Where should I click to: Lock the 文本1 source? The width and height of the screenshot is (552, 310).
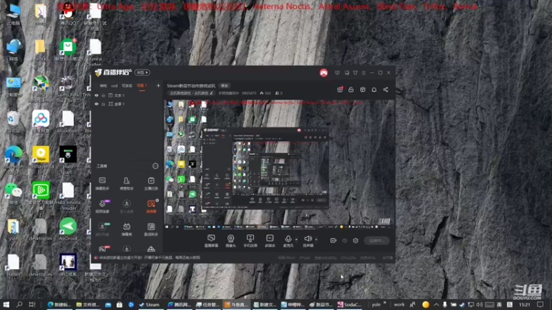coord(103,95)
